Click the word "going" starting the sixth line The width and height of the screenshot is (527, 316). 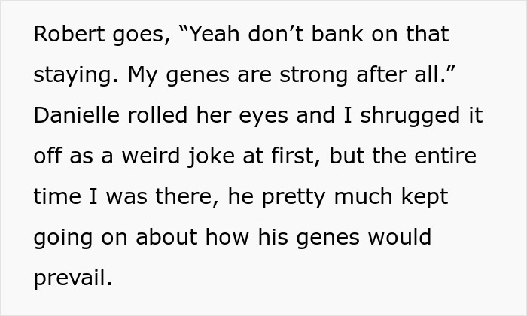click(62, 237)
